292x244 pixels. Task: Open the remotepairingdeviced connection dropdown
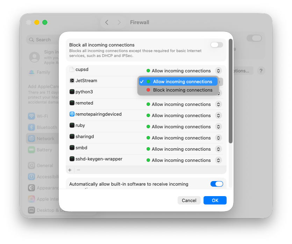[219, 115]
